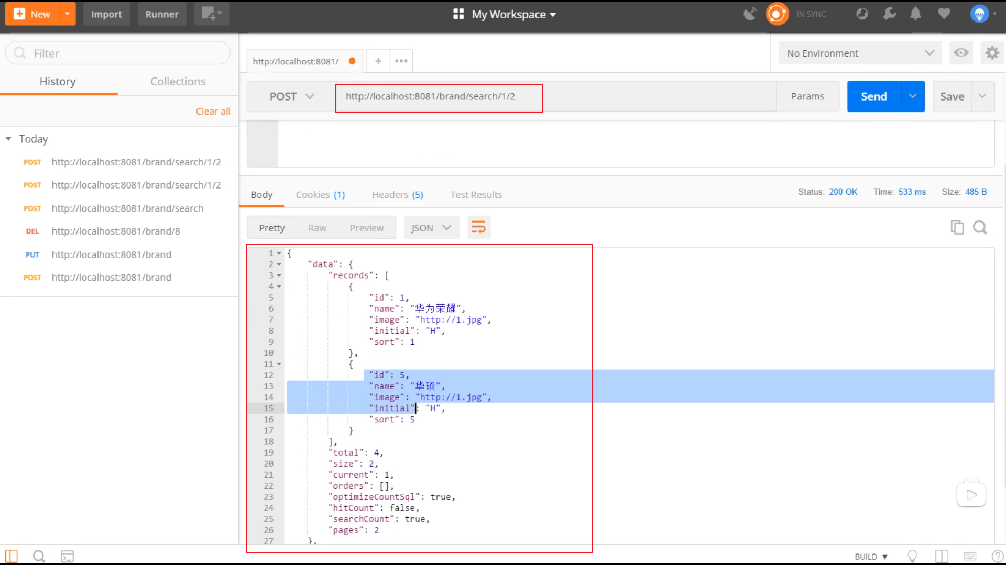
Task: Open the Save button dropdown arrow
Action: 983,96
